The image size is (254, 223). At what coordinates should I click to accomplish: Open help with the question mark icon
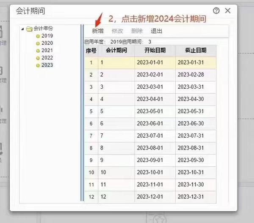tap(216, 11)
